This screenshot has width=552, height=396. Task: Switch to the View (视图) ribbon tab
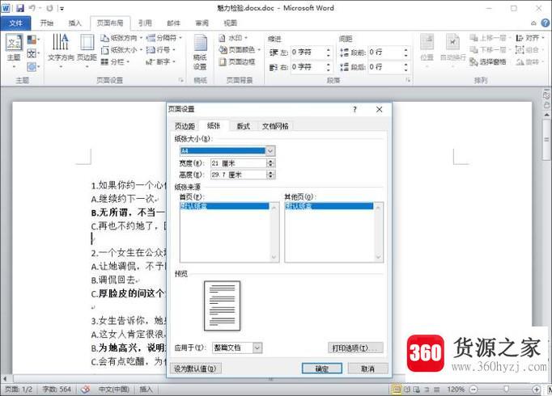(x=230, y=23)
